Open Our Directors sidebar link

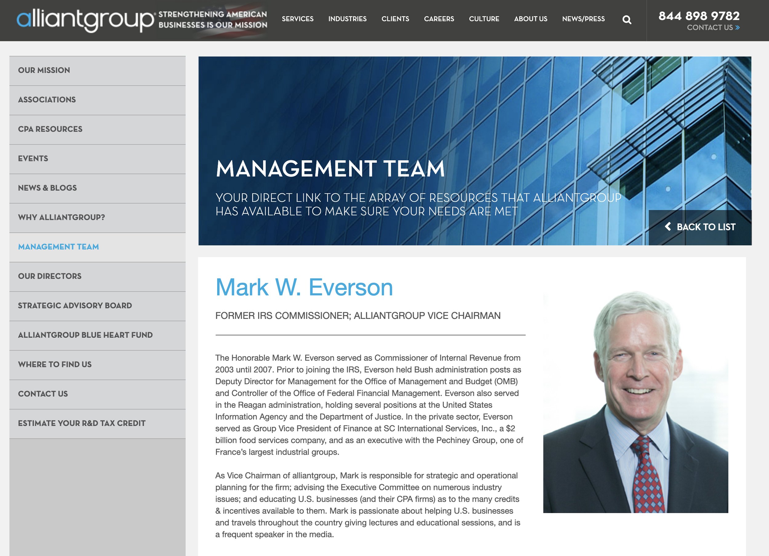[97, 277]
